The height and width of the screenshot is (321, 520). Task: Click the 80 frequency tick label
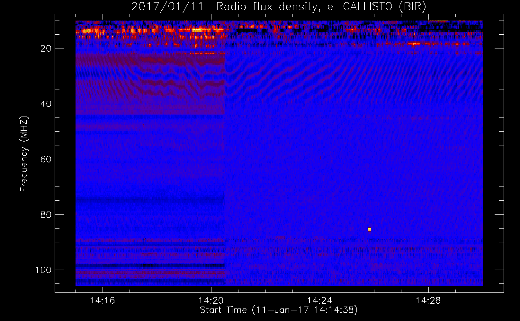coord(46,214)
